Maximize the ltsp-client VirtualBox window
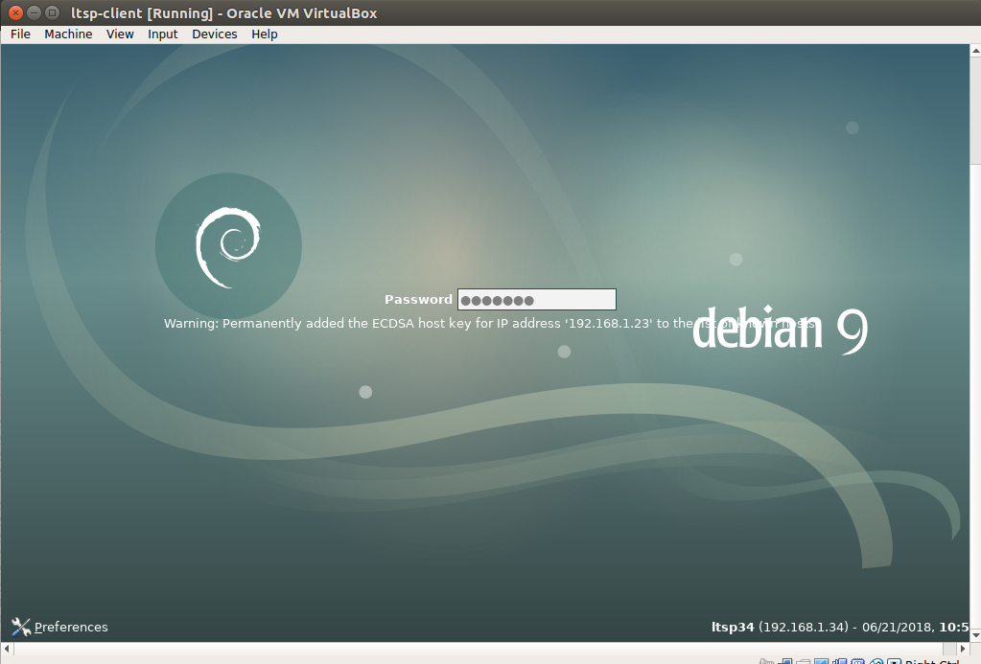 [53, 12]
